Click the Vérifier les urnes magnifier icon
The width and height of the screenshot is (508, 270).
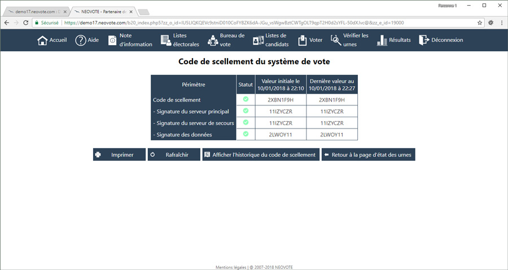coord(336,41)
